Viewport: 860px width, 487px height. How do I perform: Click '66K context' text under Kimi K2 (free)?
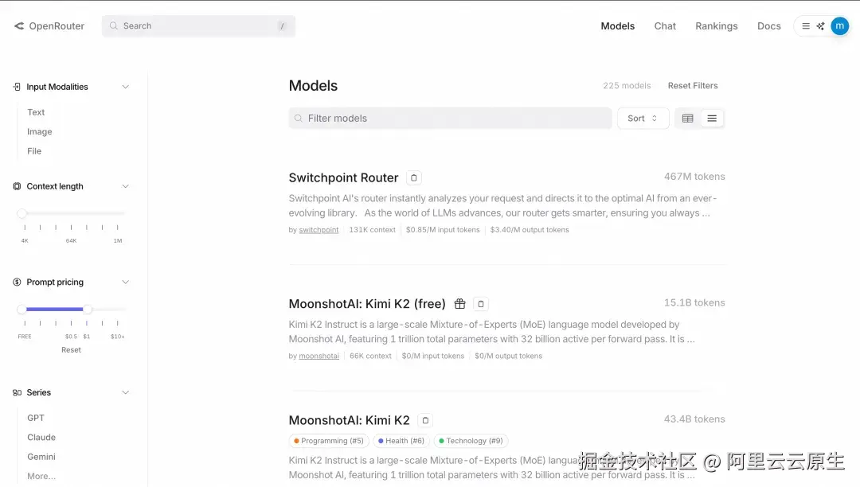point(370,356)
